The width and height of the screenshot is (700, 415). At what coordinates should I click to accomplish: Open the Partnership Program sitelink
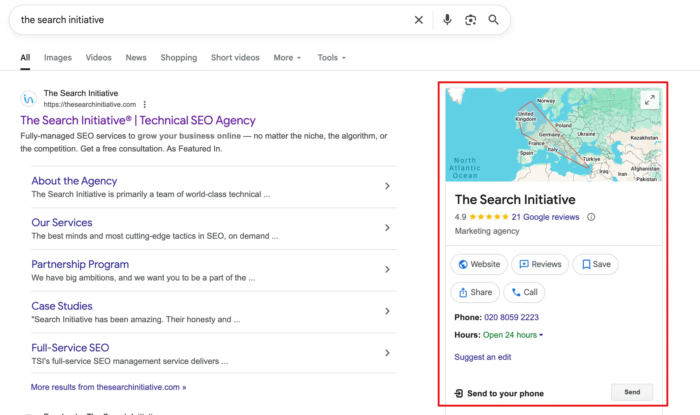click(80, 264)
